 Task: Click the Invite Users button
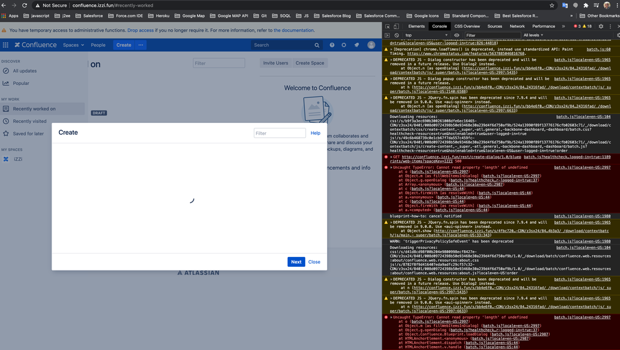[276, 63]
